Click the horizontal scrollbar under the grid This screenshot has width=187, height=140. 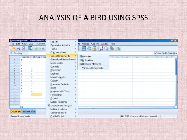97,107
